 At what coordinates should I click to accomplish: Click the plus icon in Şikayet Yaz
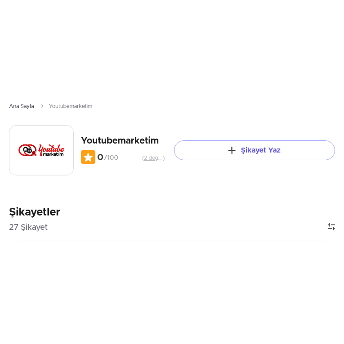coord(232,150)
